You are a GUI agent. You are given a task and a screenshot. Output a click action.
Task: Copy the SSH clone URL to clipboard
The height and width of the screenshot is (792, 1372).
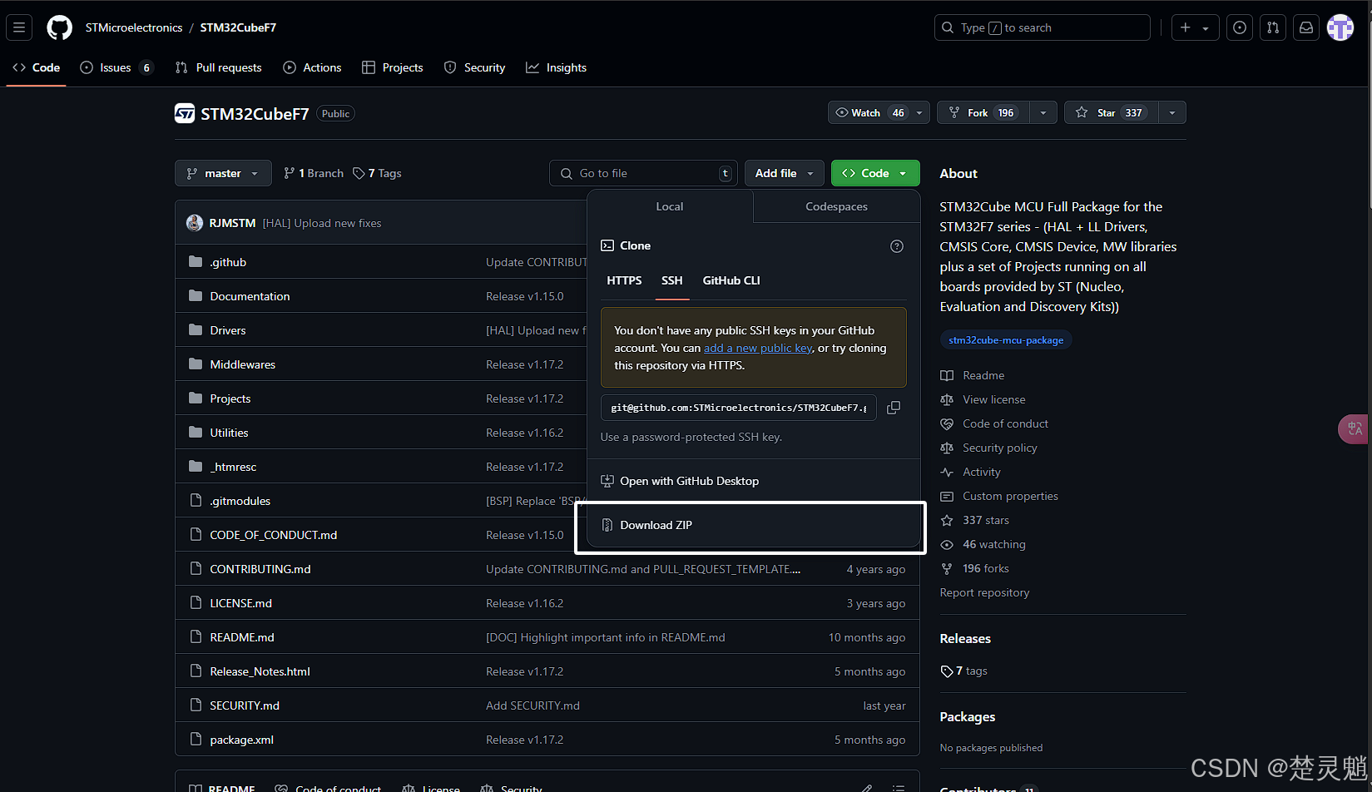click(894, 408)
